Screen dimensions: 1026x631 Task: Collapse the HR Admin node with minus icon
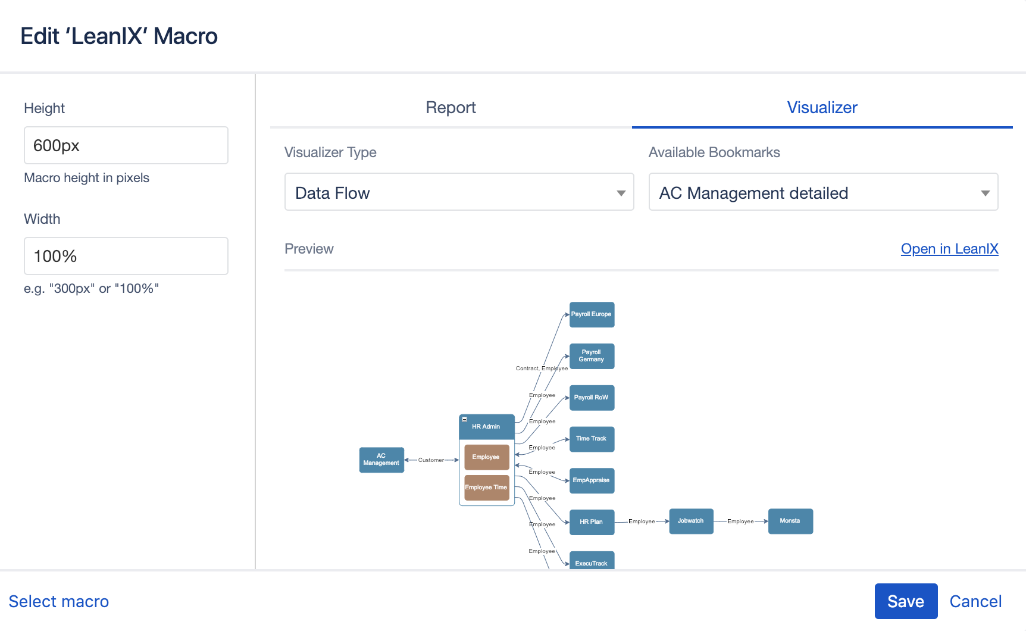tap(465, 419)
